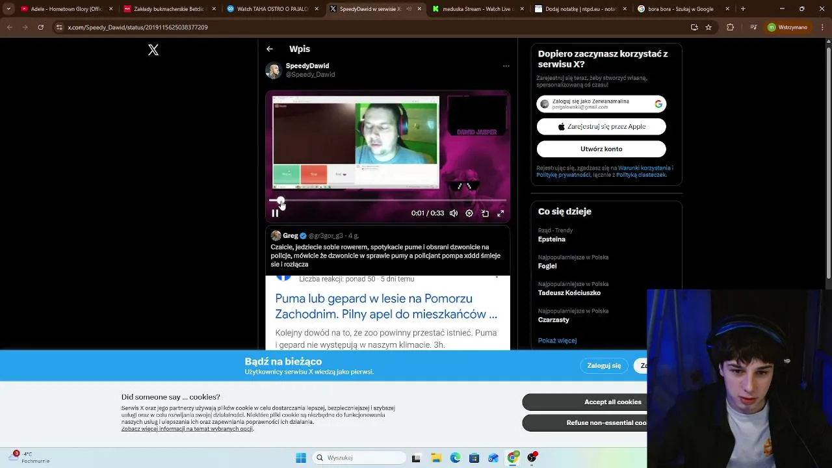Expand the tab search dropdown arrow
Viewport: 832px width, 468px height.
pyautogui.click(x=8, y=9)
